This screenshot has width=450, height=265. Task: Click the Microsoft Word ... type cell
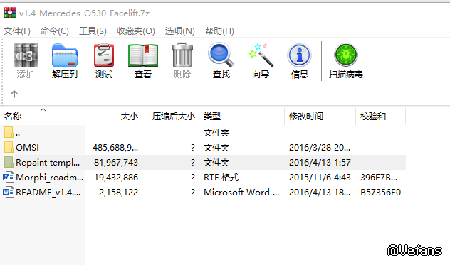241,193
